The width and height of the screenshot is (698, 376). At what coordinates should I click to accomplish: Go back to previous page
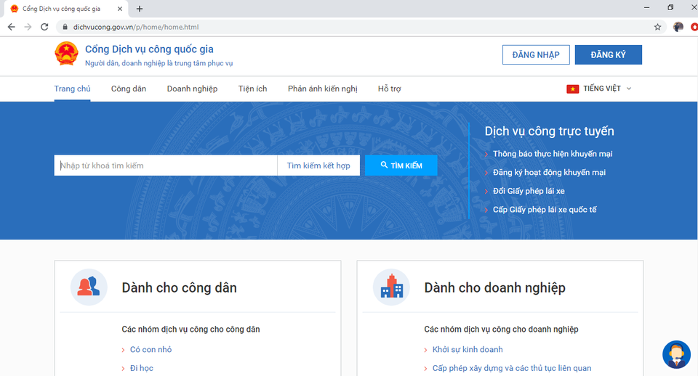11,27
